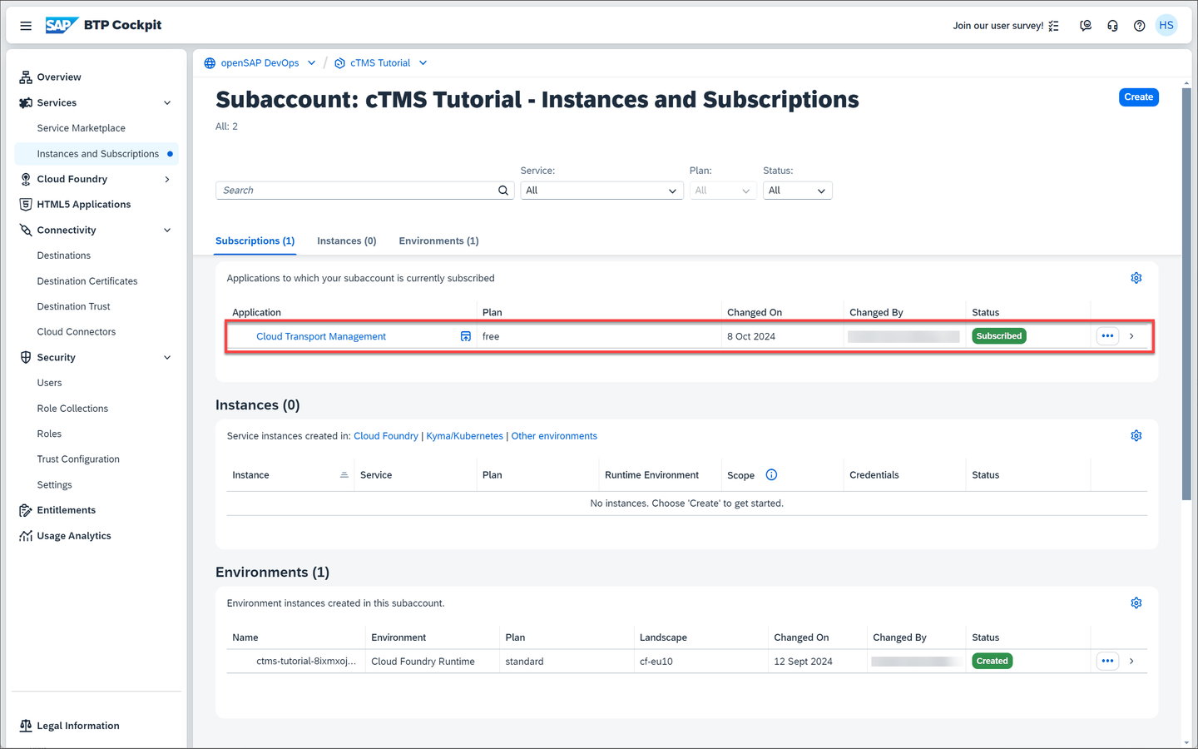Open Environments table settings gear

point(1136,603)
